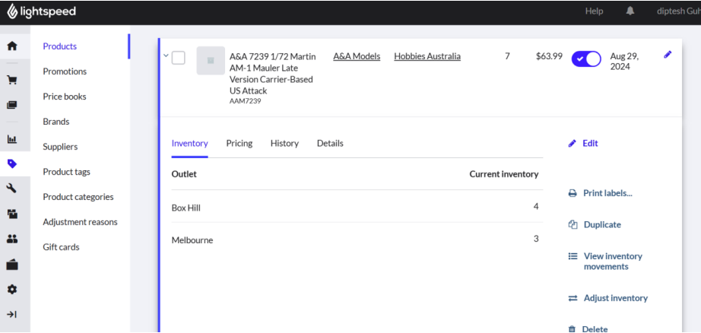Click the Edit action with pencil

(x=583, y=144)
